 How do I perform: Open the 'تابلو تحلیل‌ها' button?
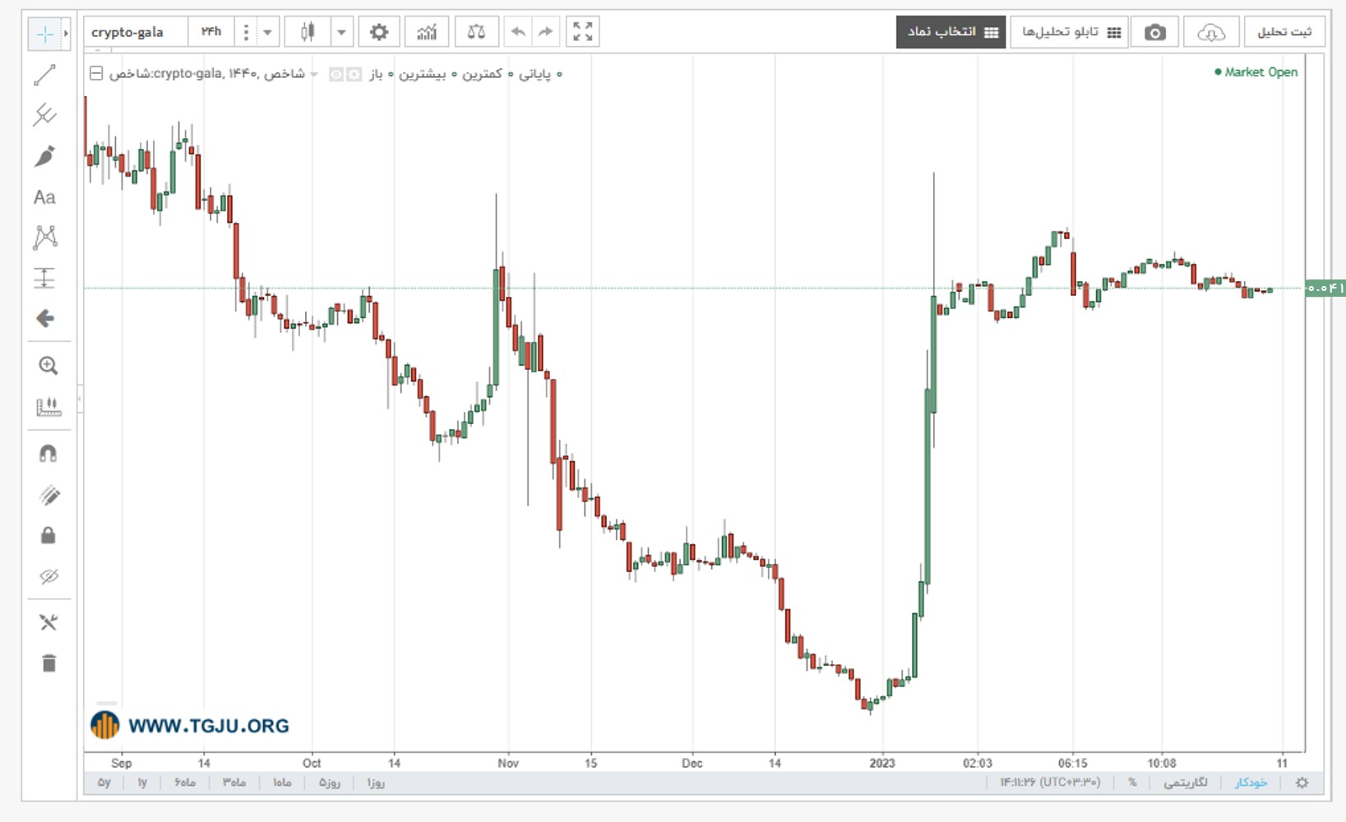[1071, 32]
